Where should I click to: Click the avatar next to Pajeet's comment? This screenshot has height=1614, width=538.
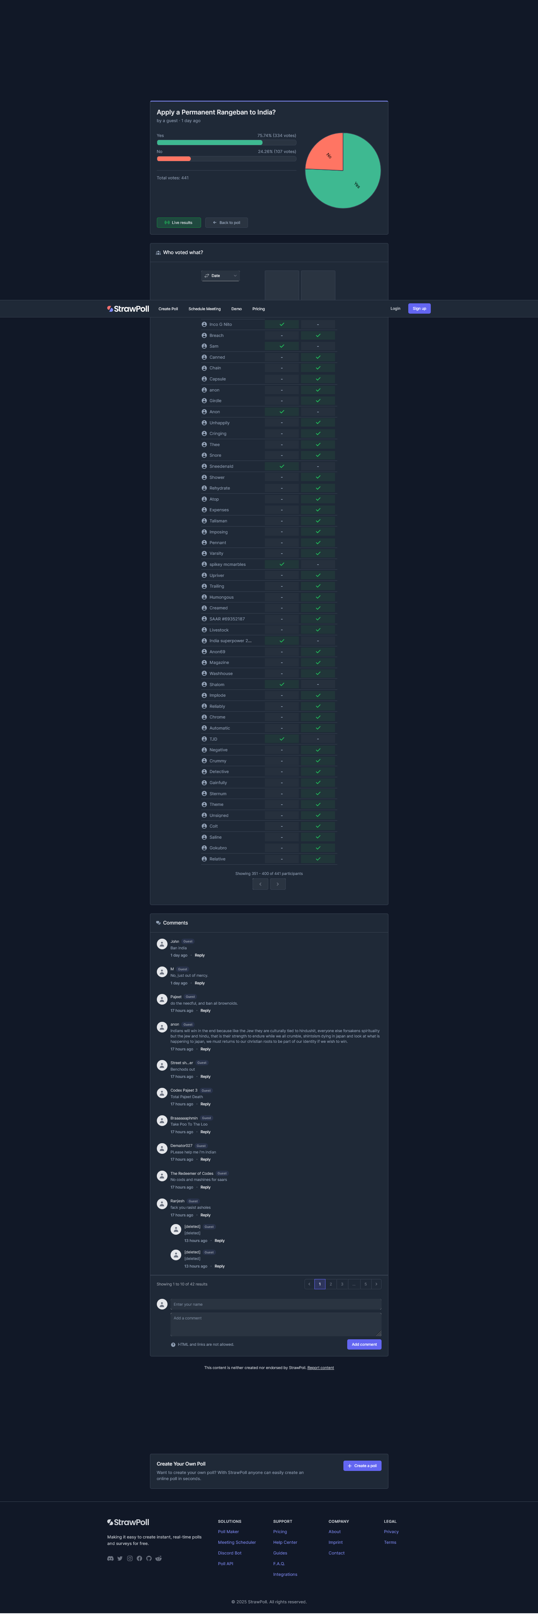pyautogui.click(x=161, y=999)
